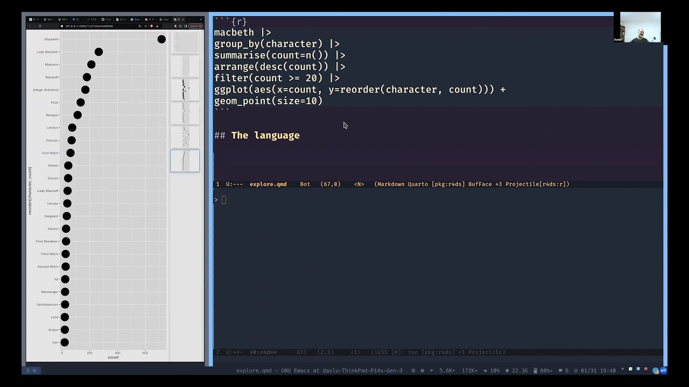This screenshot has width=689, height=387.
Task: Open the new tab plus button
Action: (189, 19)
